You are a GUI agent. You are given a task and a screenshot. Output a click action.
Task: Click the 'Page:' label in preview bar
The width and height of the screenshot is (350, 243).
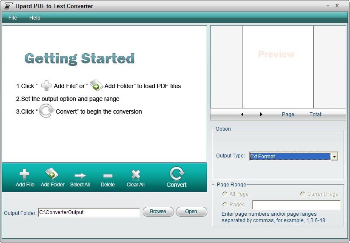click(x=289, y=114)
